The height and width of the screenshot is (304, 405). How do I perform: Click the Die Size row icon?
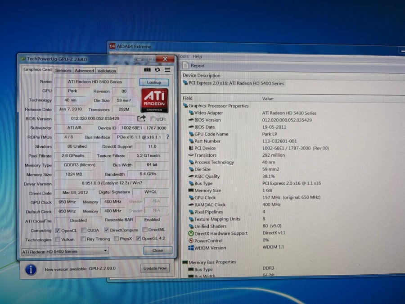pyautogui.click(x=191, y=169)
